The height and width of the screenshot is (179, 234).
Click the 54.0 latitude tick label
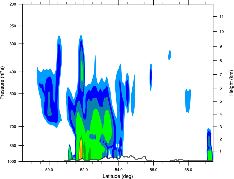[119, 170]
